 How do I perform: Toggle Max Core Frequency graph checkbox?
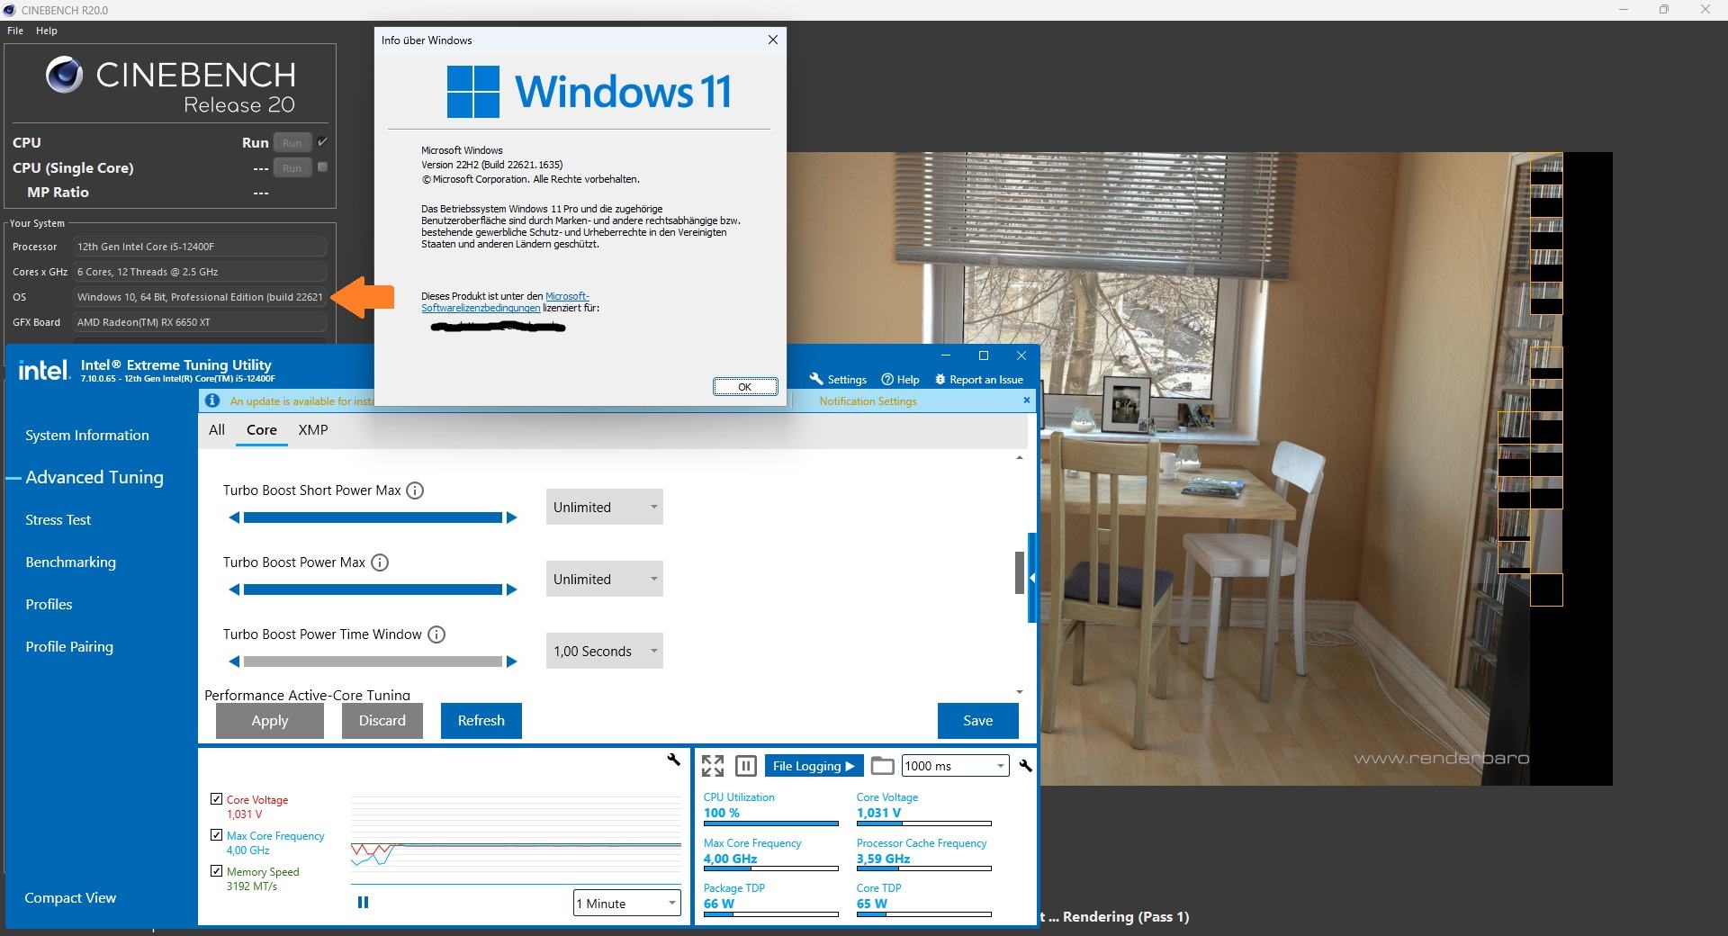(216, 834)
